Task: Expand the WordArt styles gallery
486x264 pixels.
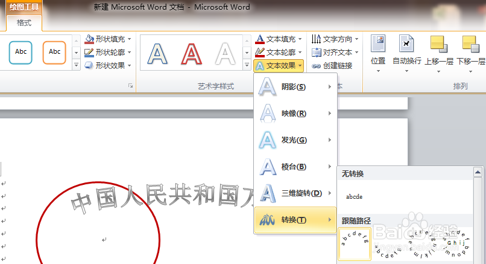Action: [247, 65]
